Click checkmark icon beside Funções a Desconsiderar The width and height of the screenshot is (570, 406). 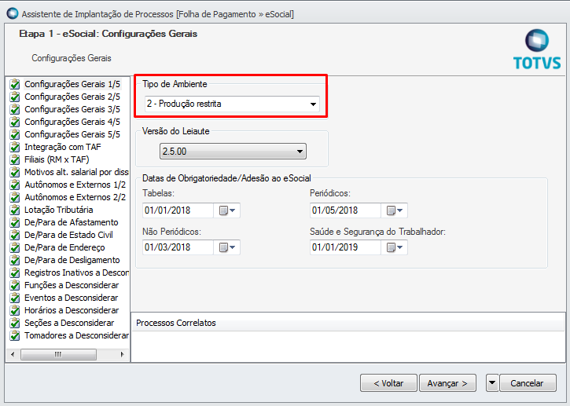15,285
